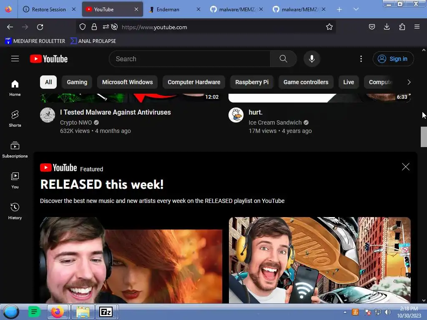This screenshot has width=427, height=320.
Task: Open right featured thumbnail with giant shoe
Action: [320, 260]
